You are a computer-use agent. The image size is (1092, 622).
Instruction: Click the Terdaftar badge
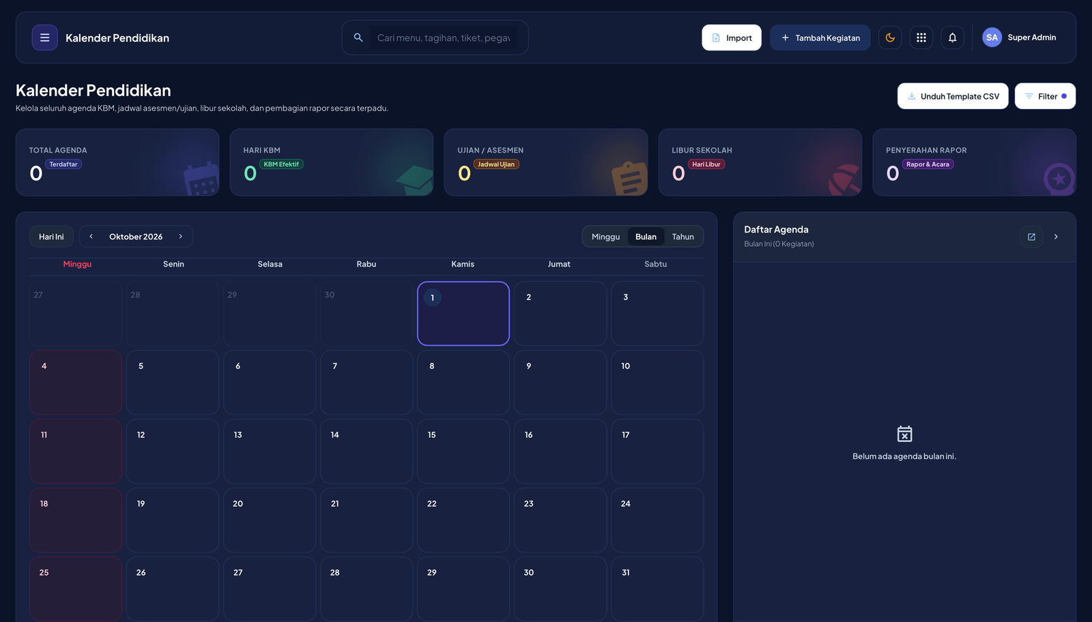tap(63, 164)
